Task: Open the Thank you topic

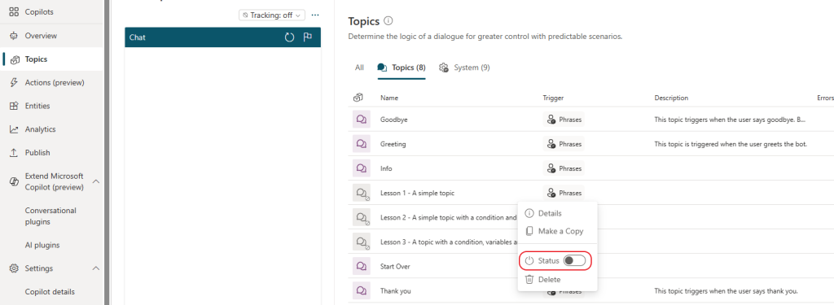Action: (396, 290)
